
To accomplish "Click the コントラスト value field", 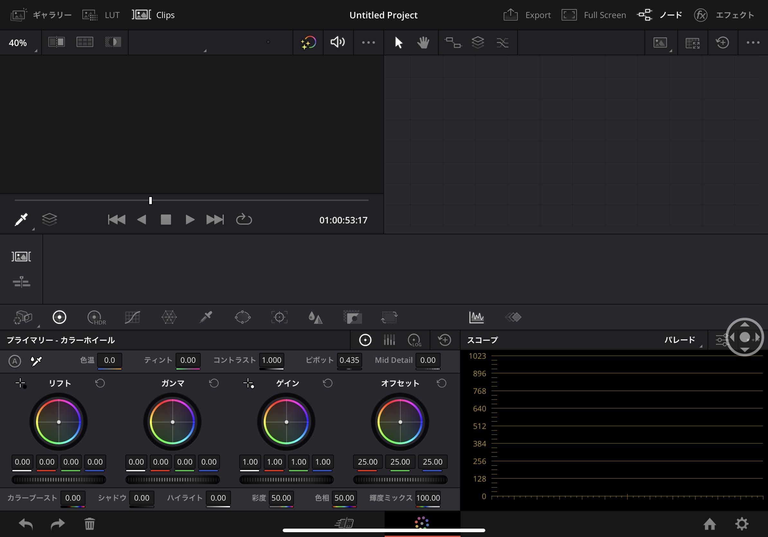I will [271, 360].
